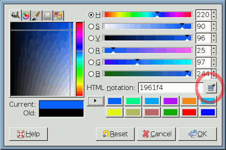Viewport: 226px width, 150px height.
Task: Select the G green radio button
Action: tap(91, 62)
